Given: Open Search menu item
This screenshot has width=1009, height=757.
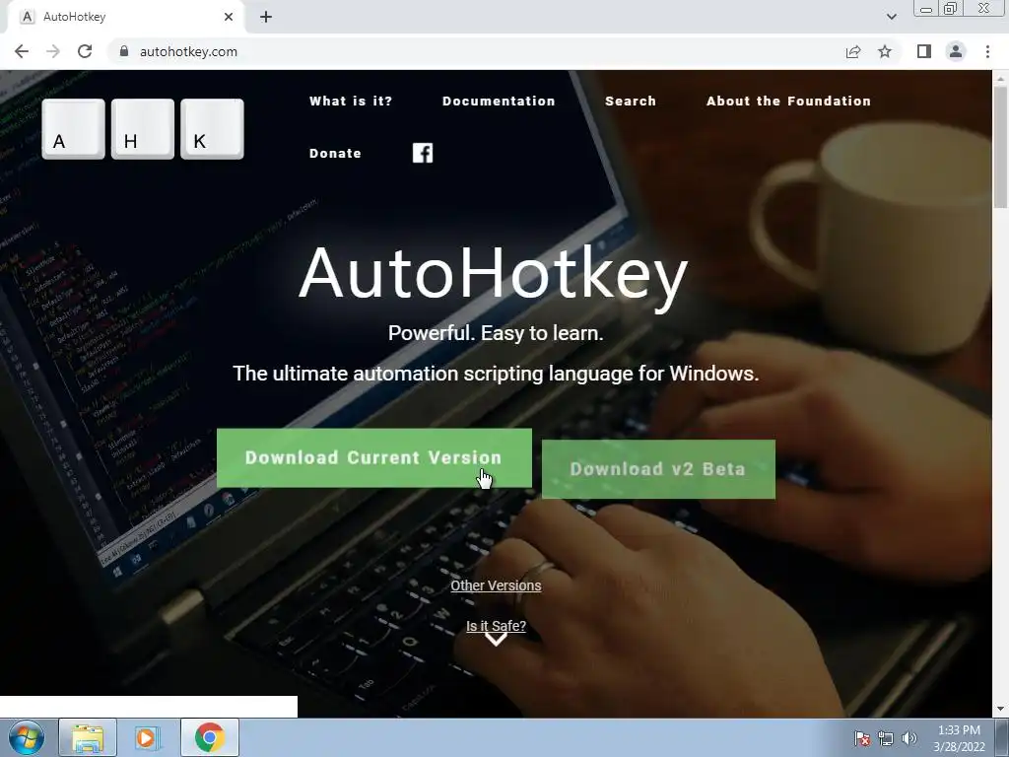Looking at the screenshot, I should 631,102.
